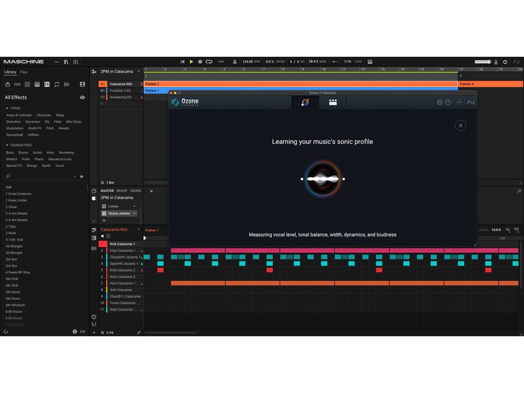Select Instruments keyboard icon in browser

37,84
